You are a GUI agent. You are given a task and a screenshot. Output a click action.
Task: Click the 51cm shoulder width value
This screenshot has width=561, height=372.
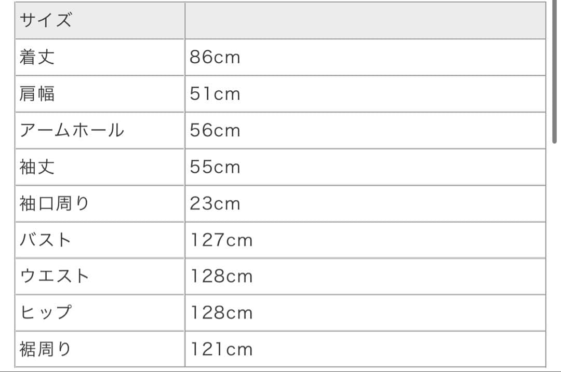click(x=215, y=94)
